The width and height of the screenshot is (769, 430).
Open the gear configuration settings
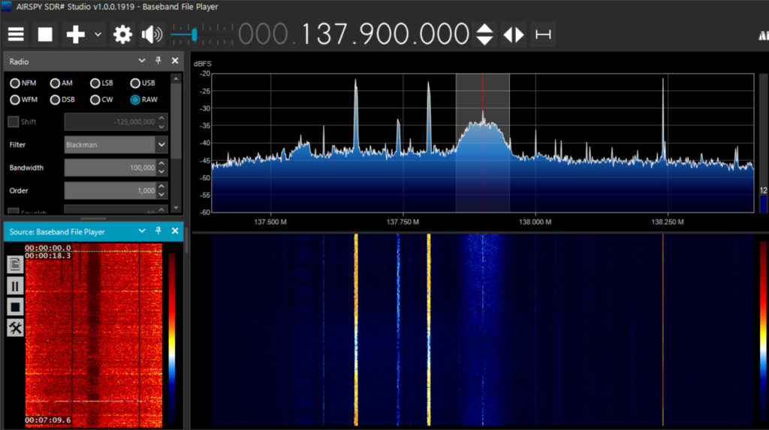tap(122, 35)
